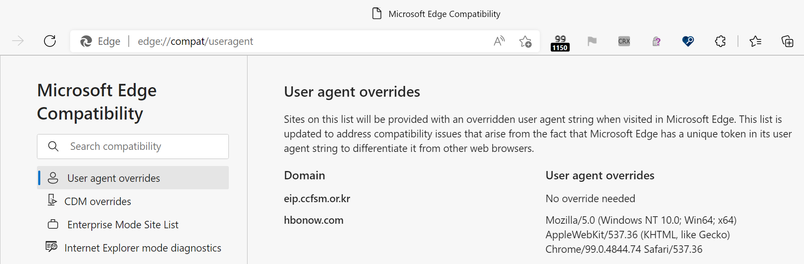Switch to Internet Explorer mode diagnostics
804x264 pixels.
(142, 248)
